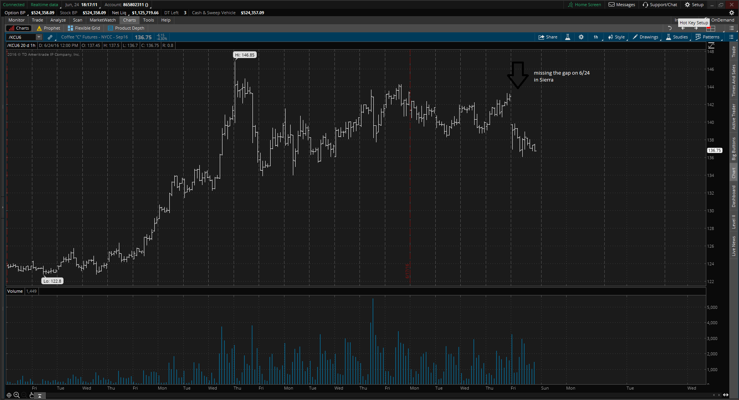Click the Hi: 146.85 price bubble
Image resolution: width=739 pixels, height=400 pixels.
pos(245,55)
